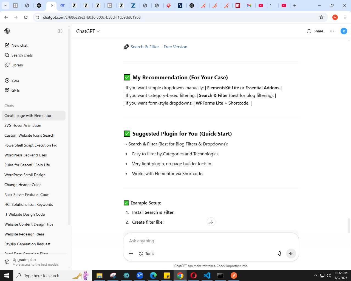Screen dimensions: 351x281
Task: Click the volume icon in system tray
Action: click(x=329, y=276)
